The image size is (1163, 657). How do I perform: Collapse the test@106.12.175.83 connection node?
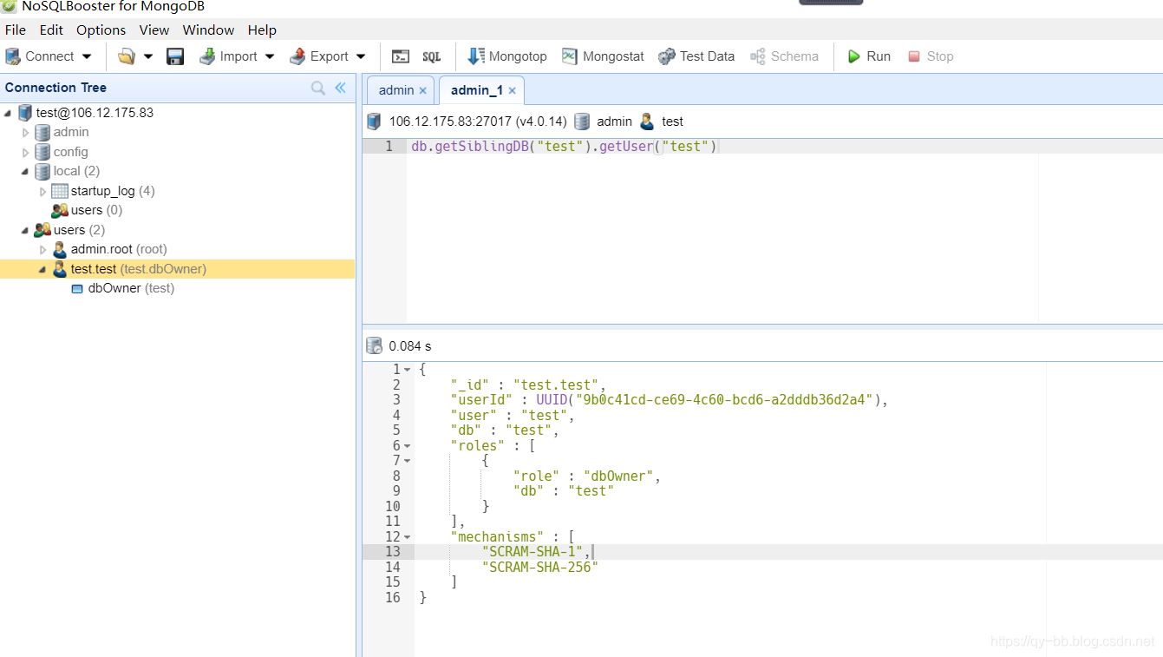(8, 113)
